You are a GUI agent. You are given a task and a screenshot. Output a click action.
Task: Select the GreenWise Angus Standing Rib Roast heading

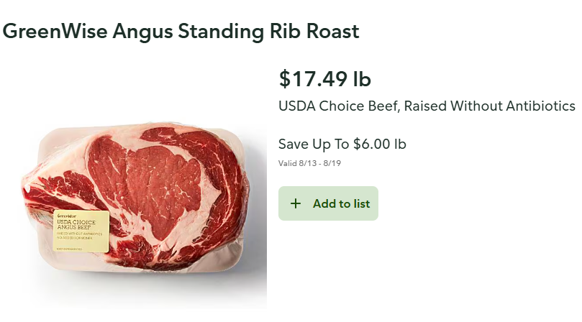coord(181,32)
